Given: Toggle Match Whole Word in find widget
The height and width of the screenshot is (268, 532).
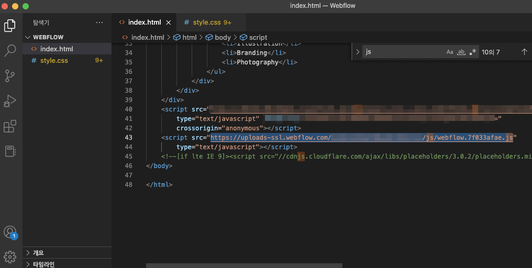Looking at the screenshot, I should (461, 52).
